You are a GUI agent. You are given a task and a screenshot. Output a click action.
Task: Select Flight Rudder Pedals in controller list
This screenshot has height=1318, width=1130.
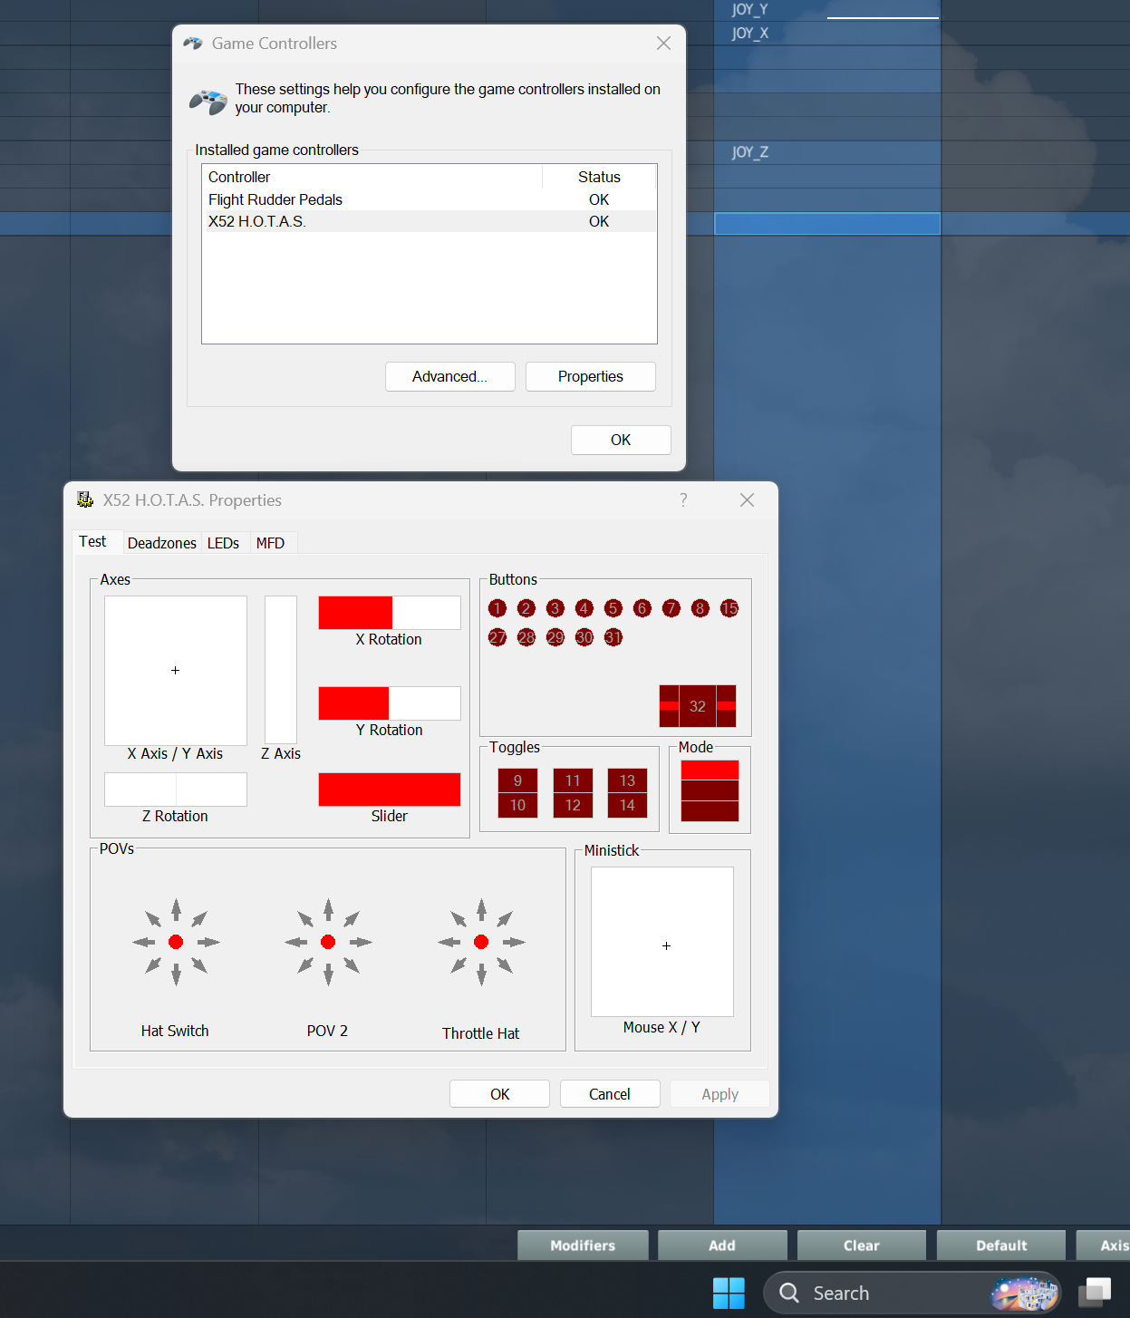pyautogui.click(x=430, y=199)
